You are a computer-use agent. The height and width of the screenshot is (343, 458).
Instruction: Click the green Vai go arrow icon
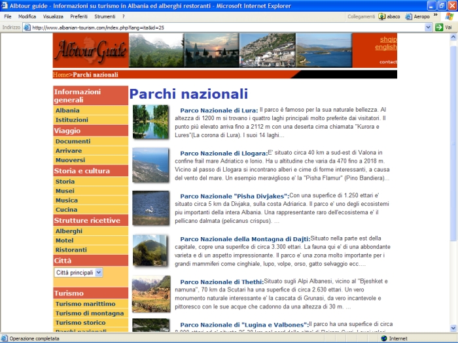pyautogui.click(x=439, y=27)
